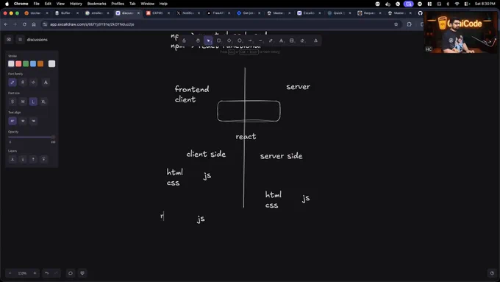
Task: Open Chrome extensions puzzle icon
Action: [x=409, y=24]
